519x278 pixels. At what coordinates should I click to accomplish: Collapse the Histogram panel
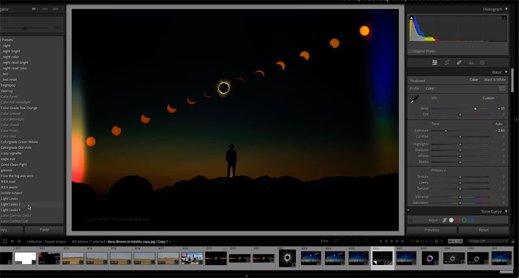[x=506, y=9]
